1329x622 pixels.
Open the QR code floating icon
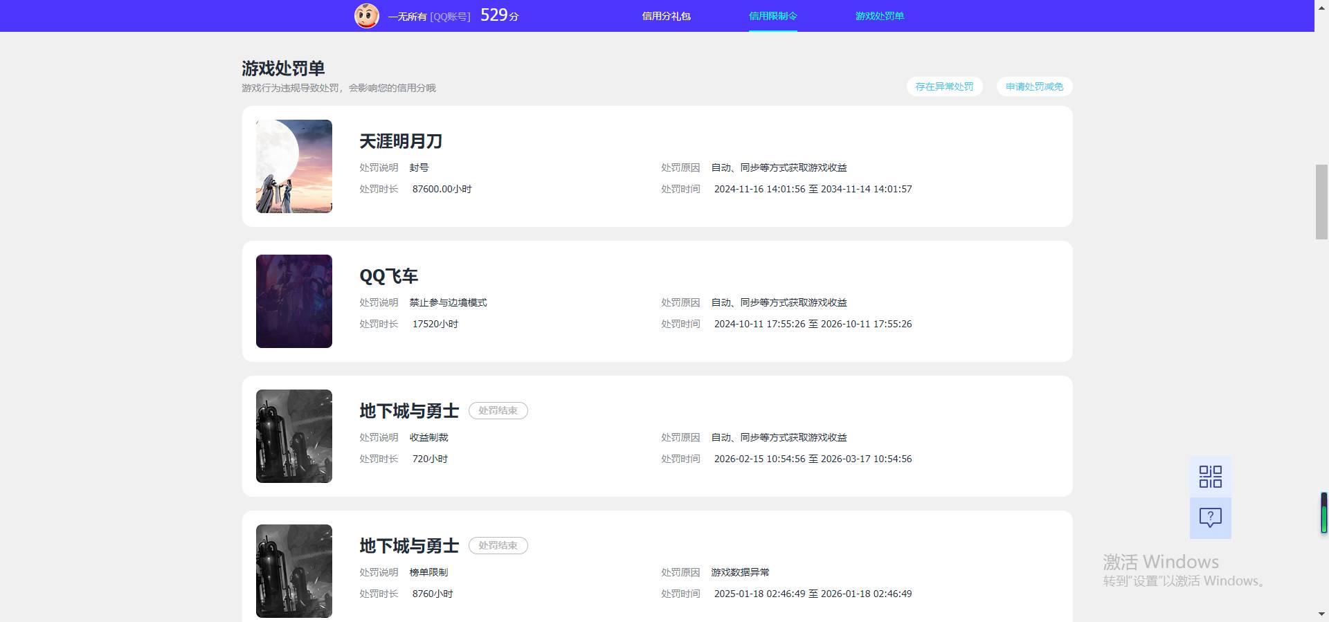[x=1210, y=477]
